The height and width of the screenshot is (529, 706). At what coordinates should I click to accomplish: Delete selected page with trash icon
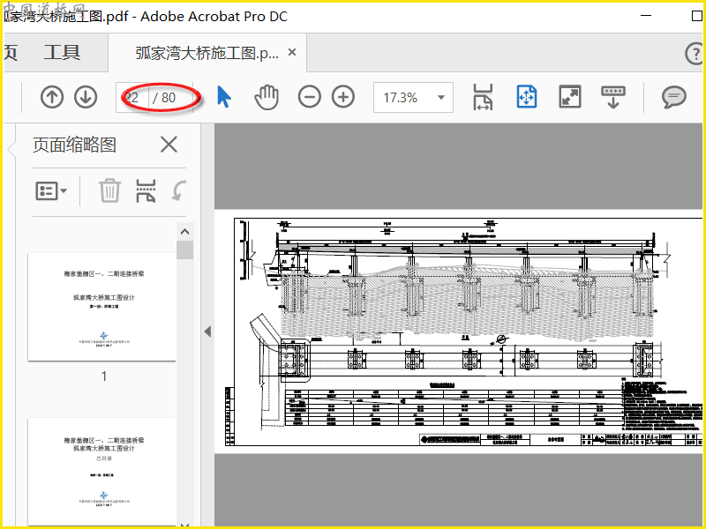pos(109,190)
